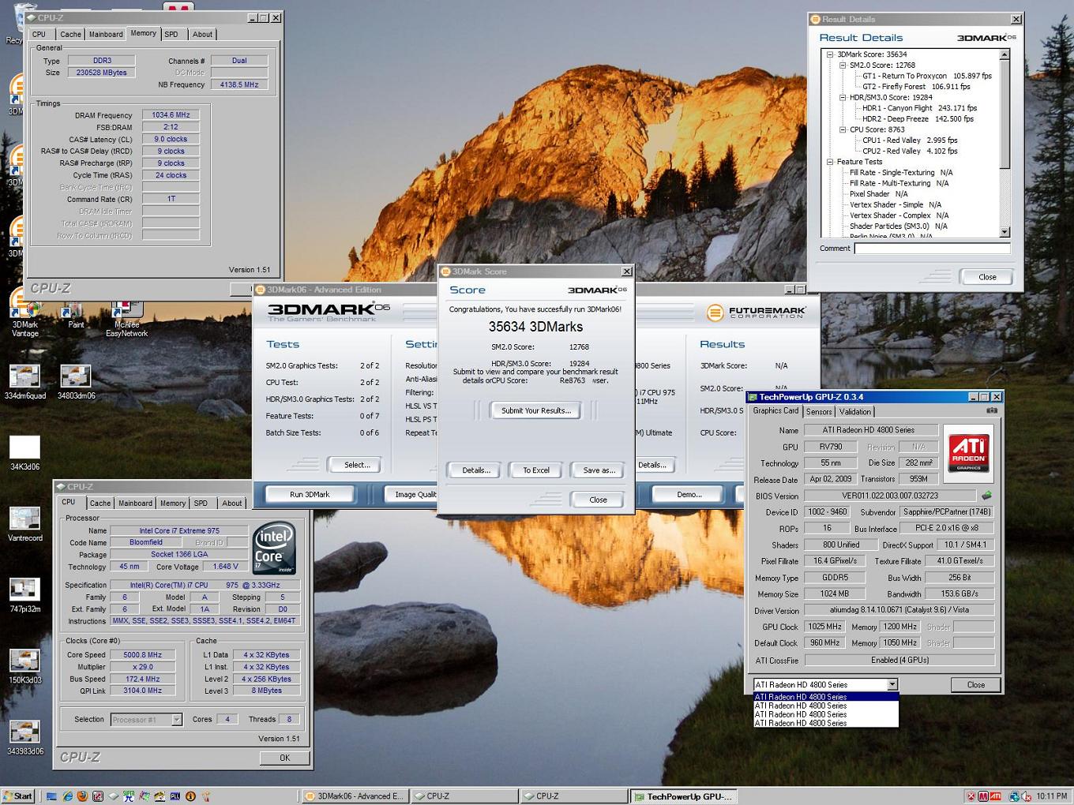The image size is (1074, 805).
Task: Click Submit Your Results button
Action: tap(536, 410)
